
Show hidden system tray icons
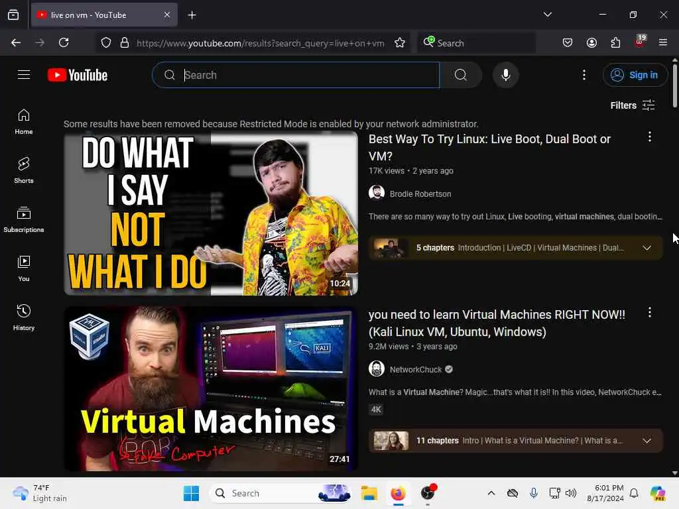click(491, 493)
